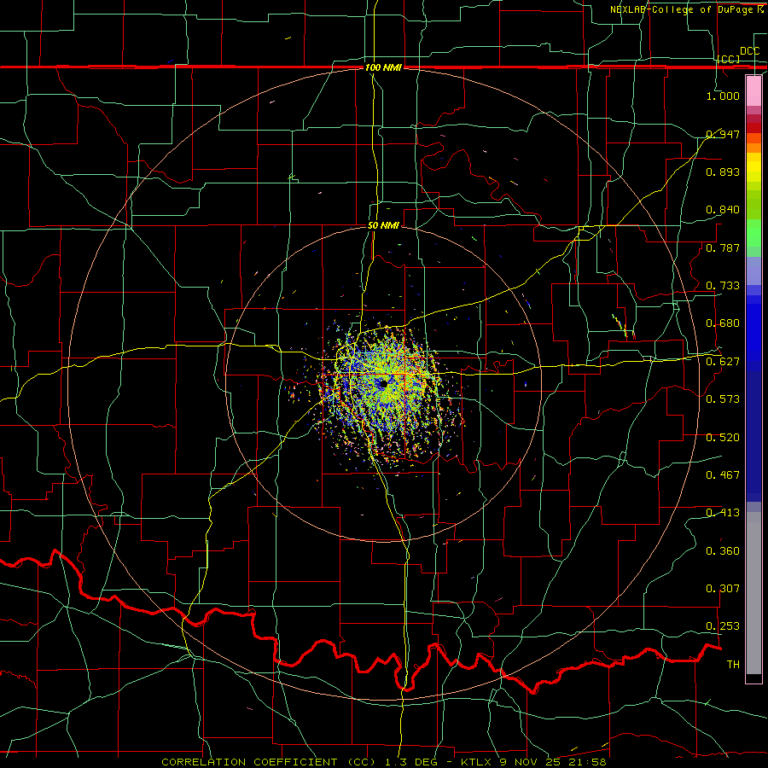The width and height of the screenshot is (768, 768).
Task: Click the 0.413 legend value
Action: click(723, 513)
